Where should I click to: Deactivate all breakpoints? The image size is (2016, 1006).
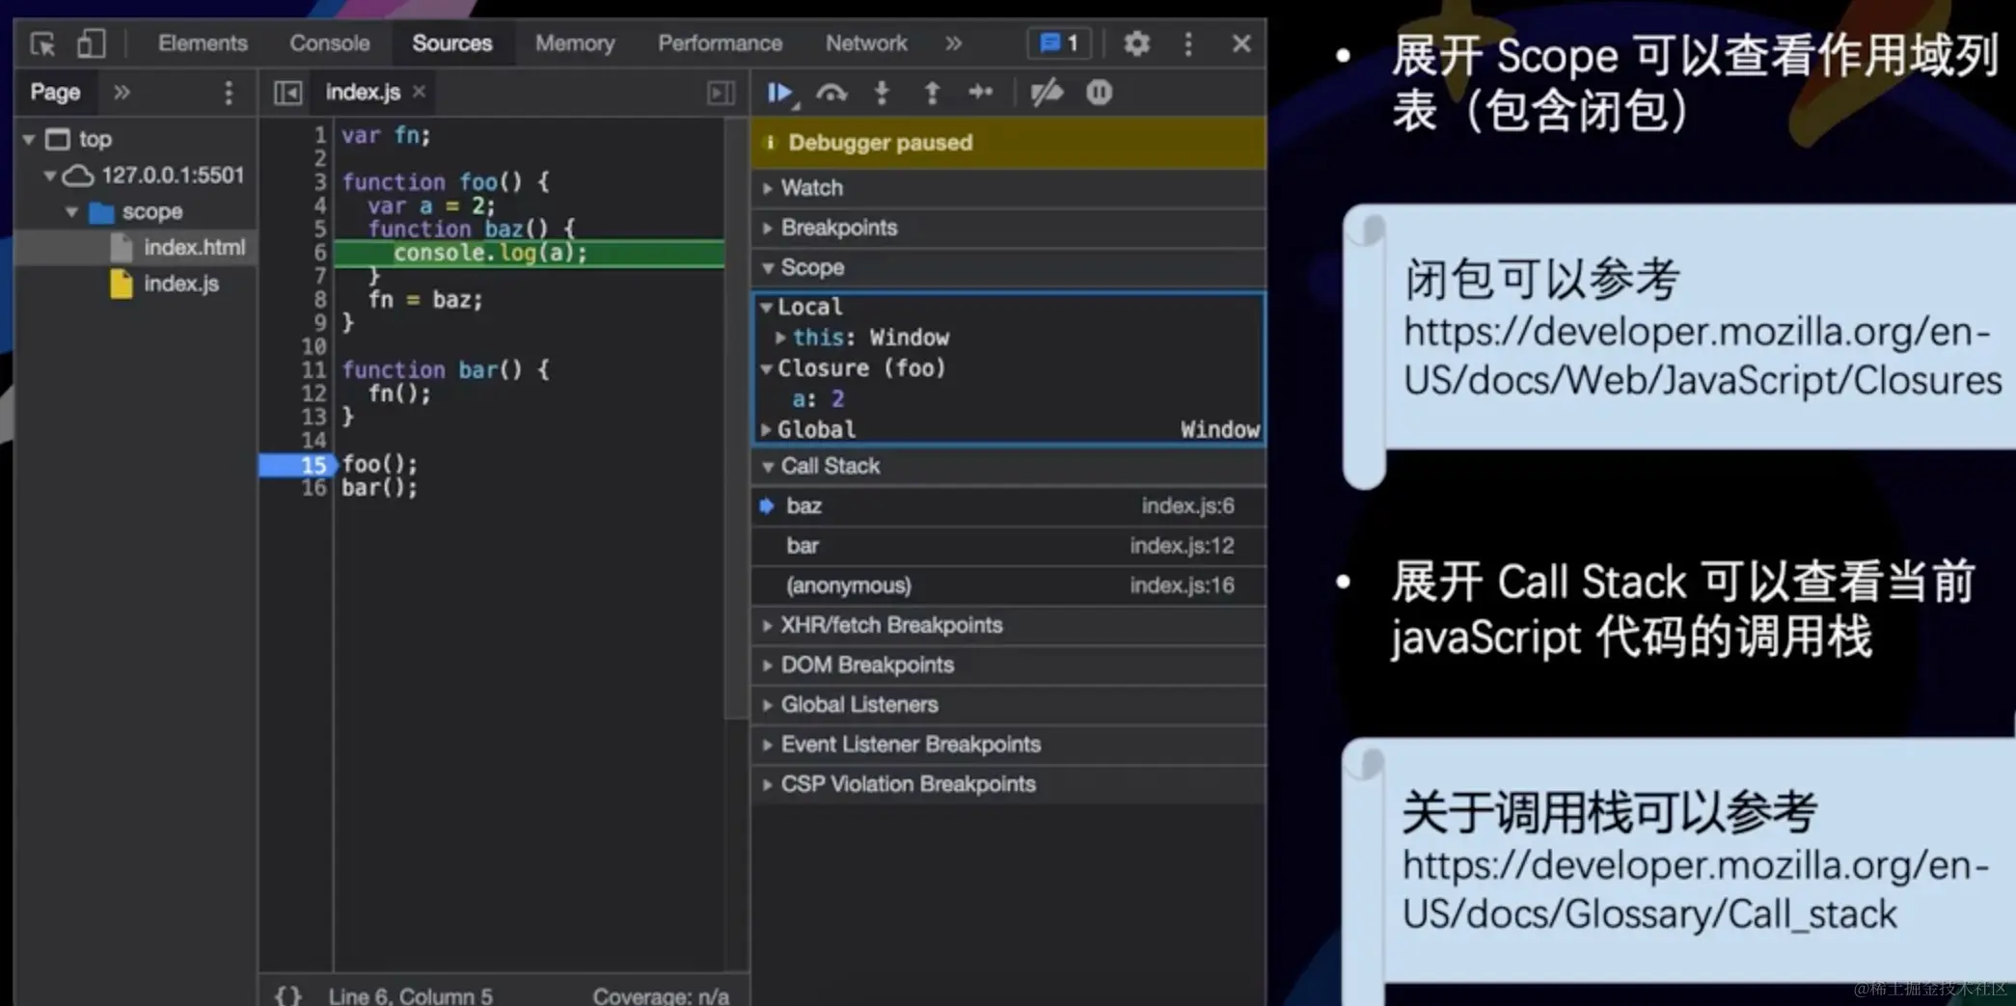1047,93
